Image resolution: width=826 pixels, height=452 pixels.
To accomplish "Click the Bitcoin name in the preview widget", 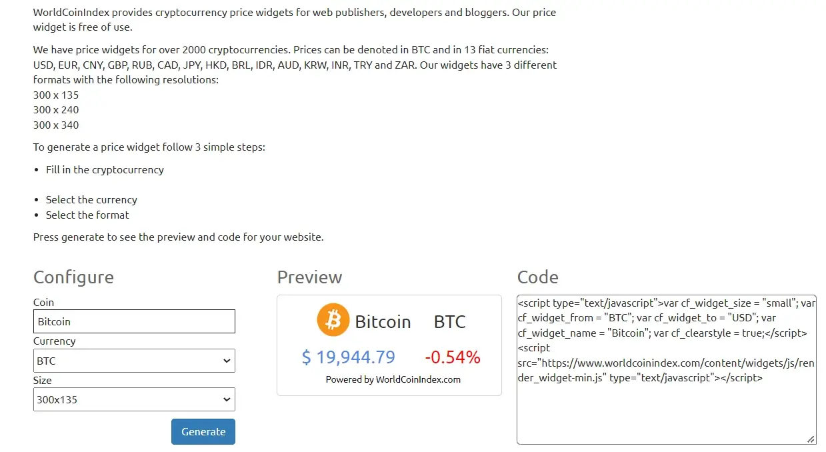I will click(x=384, y=321).
